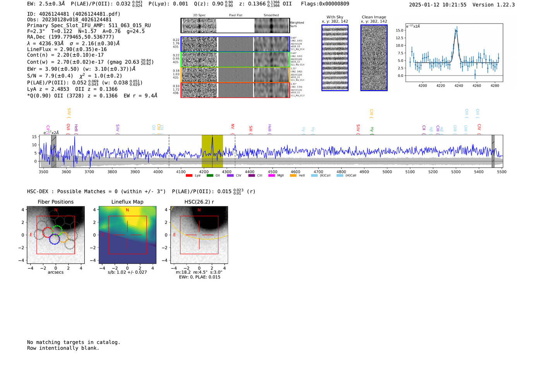
Task: Click the yellow highlighted band near 4236 Å
Action: coord(212,151)
